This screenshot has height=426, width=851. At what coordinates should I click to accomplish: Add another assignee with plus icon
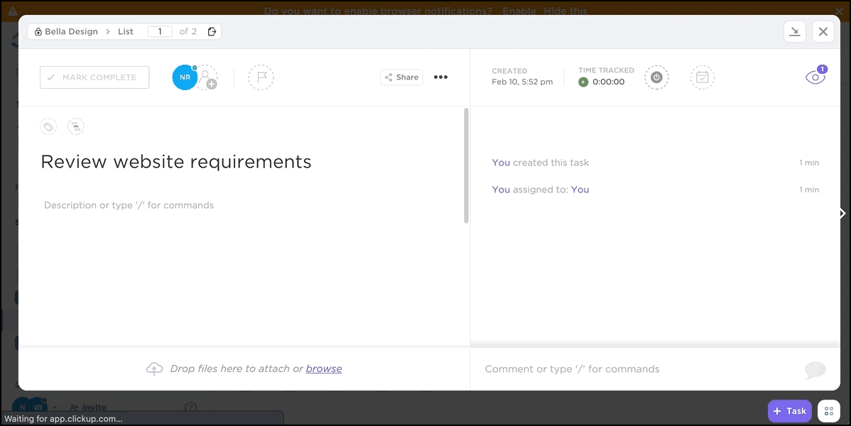point(207,78)
